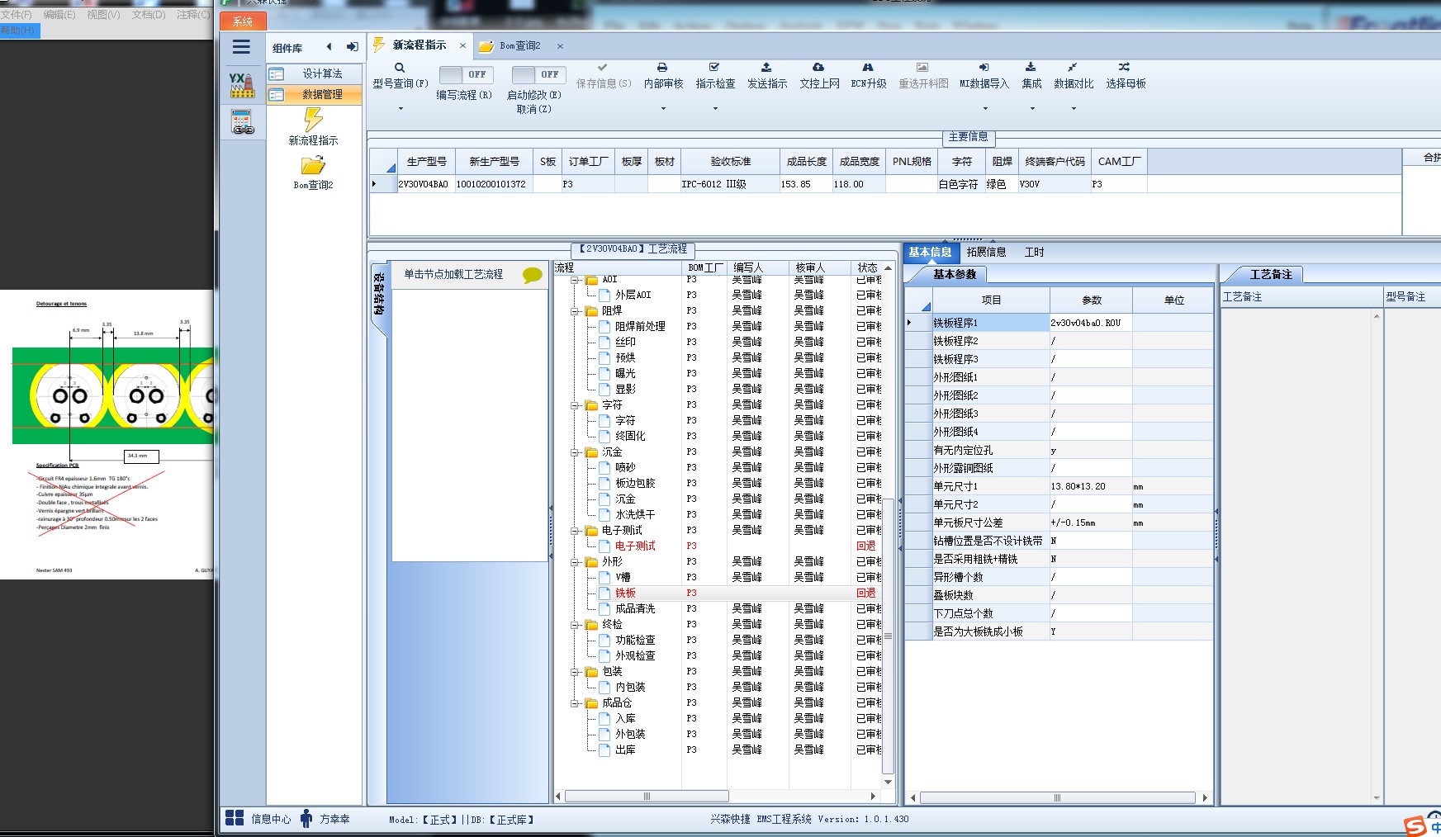Open the 拓展信息 tab
Image resolution: width=1441 pixels, height=837 pixels.
(986, 252)
